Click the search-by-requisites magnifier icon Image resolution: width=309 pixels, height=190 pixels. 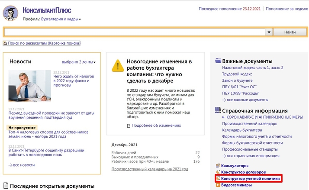tap(5, 43)
